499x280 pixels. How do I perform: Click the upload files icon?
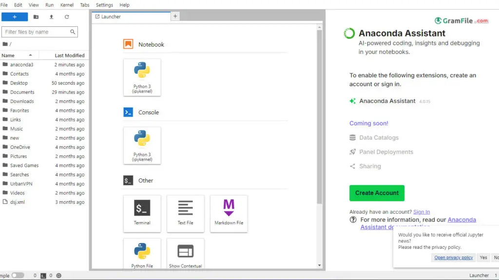pyautogui.click(x=51, y=17)
